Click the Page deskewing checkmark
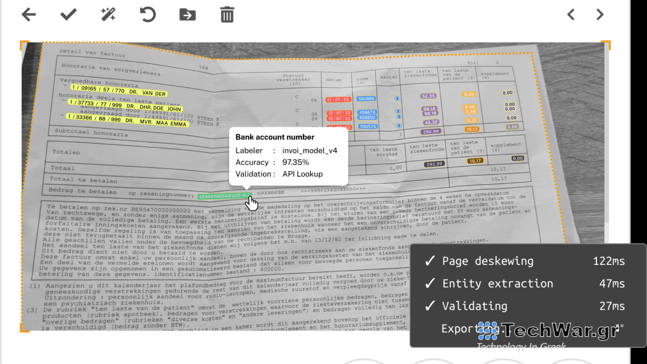Image resolution: width=647 pixels, height=364 pixels. coord(430,261)
